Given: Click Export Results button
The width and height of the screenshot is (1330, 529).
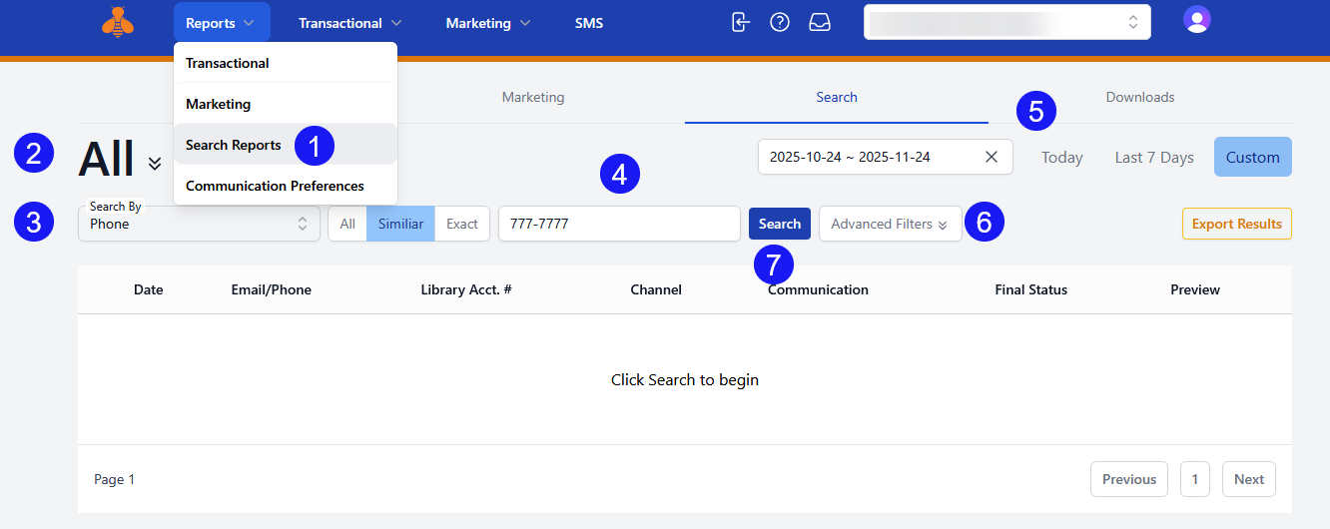Looking at the screenshot, I should click(x=1236, y=224).
